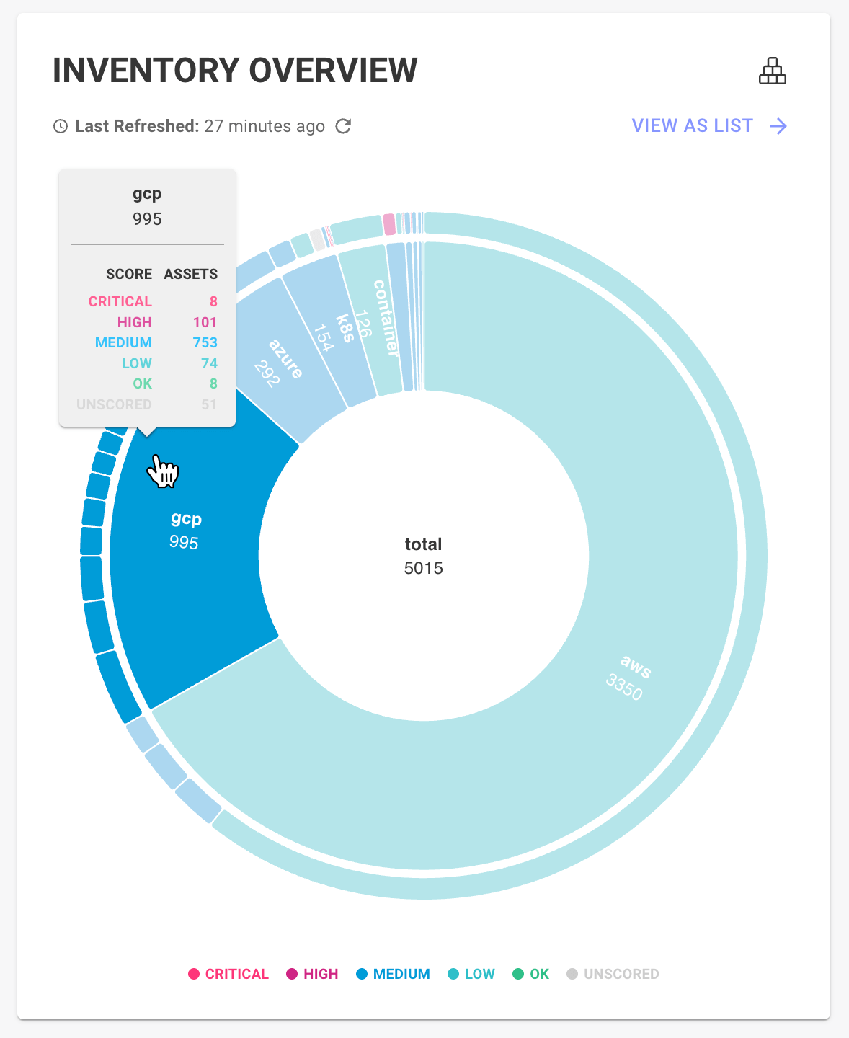The width and height of the screenshot is (849, 1038).
Task: Toggle the Unscored legend item
Action: (x=613, y=974)
